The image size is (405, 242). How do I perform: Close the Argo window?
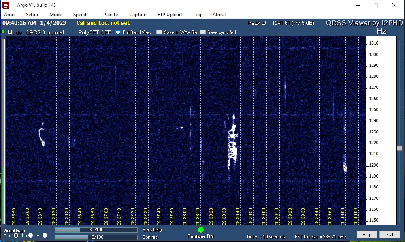pos(394,5)
